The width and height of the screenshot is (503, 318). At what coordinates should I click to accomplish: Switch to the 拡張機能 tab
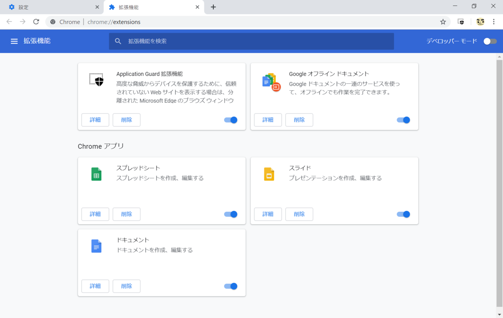[154, 7]
